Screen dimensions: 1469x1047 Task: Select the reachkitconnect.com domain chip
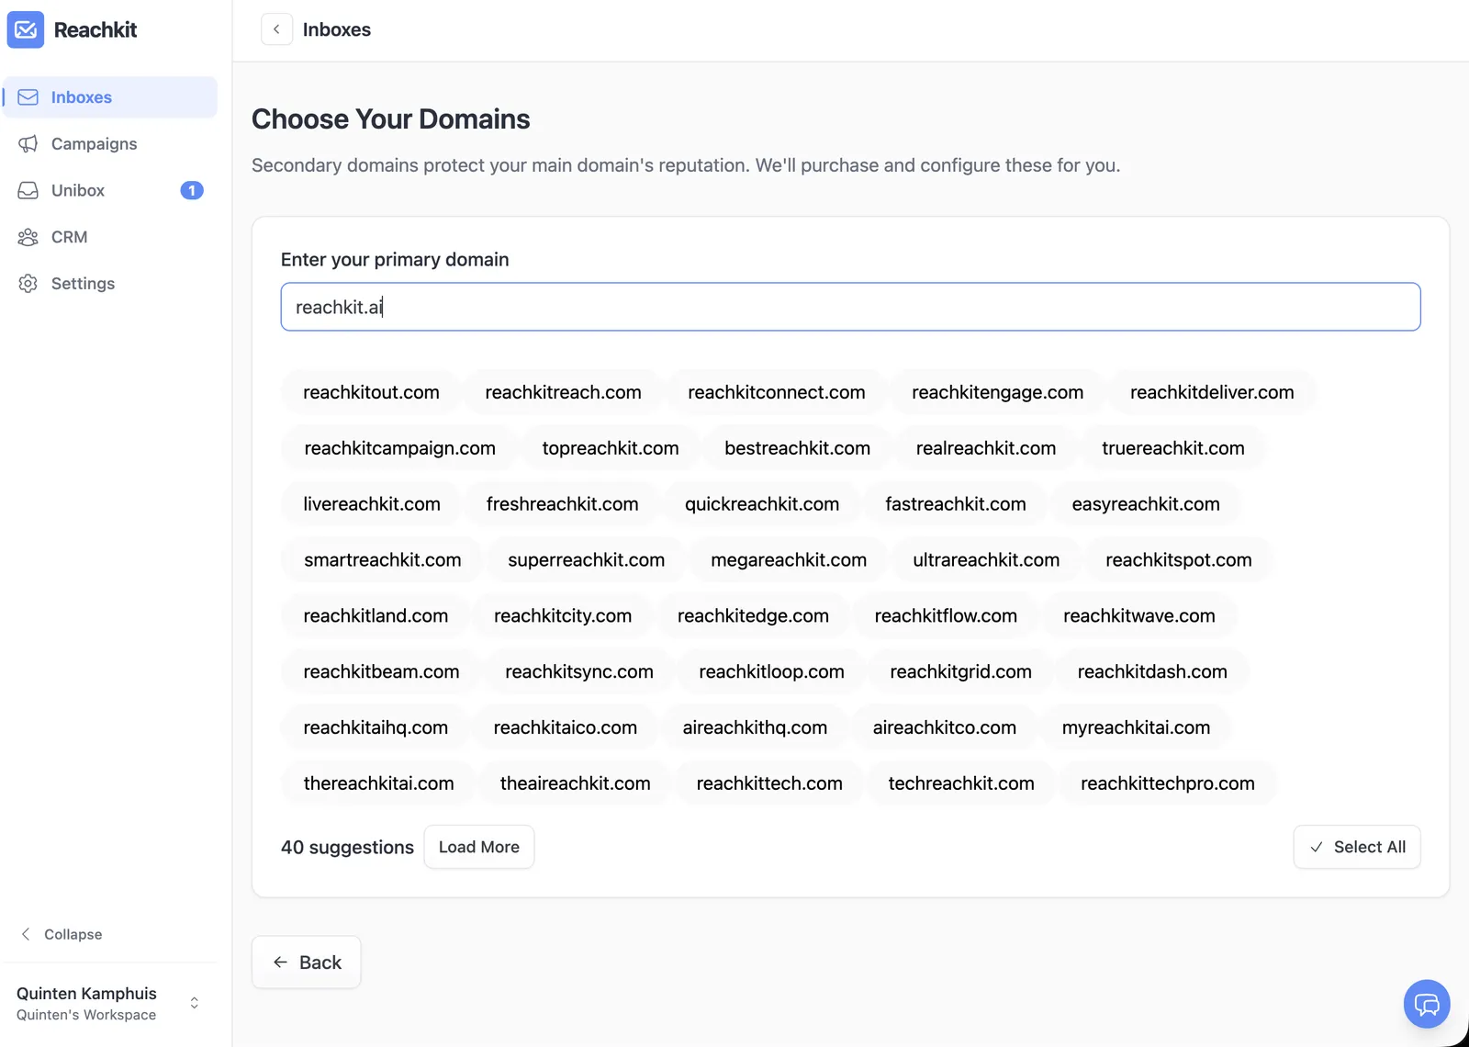tap(777, 392)
